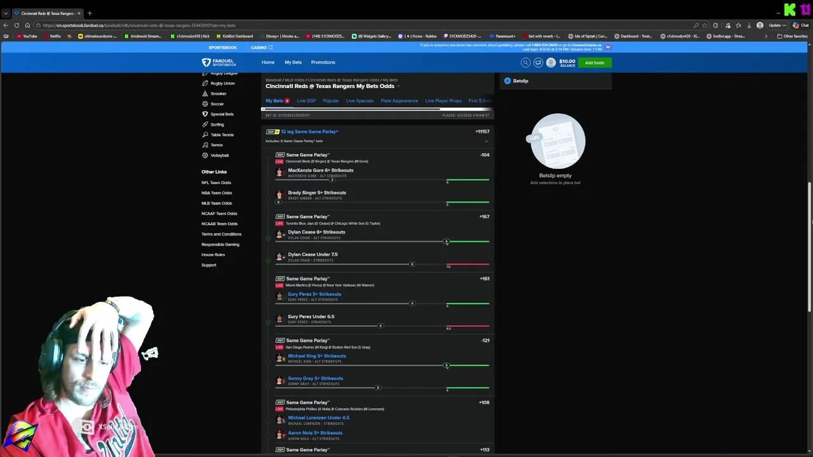Collapse the 12 leg Same Game Parlay+ chevron
The height and width of the screenshot is (457, 813).
(x=487, y=141)
